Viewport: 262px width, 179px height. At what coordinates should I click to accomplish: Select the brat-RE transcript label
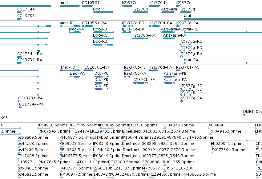[x=191, y=29]
